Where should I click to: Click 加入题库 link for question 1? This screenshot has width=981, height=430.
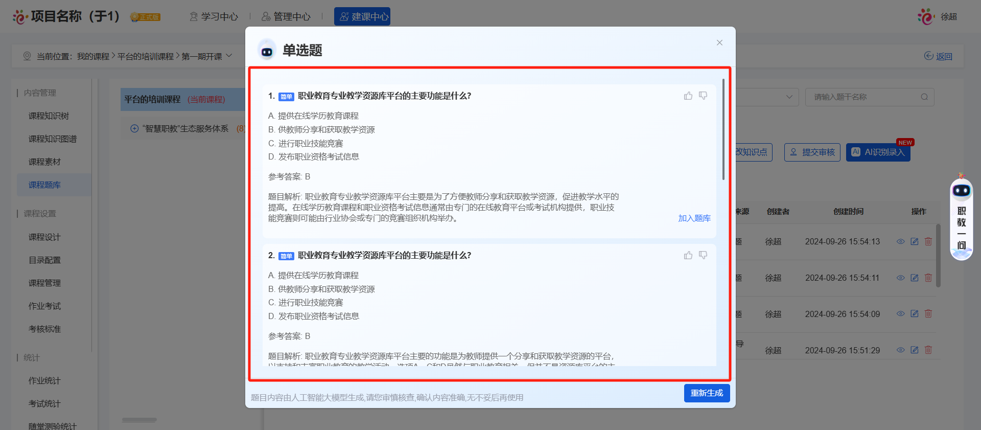(x=694, y=218)
